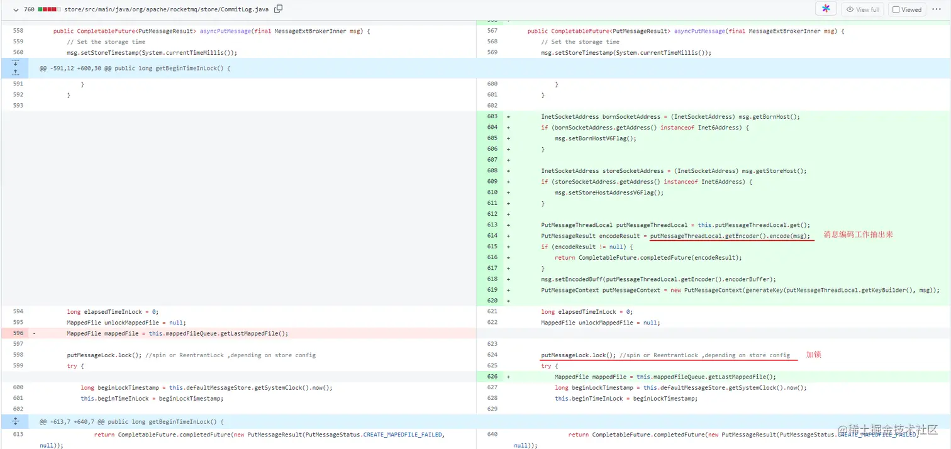Click added 'InetSocketAddress storeSocketAddress' line 608

tap(674, 170)
